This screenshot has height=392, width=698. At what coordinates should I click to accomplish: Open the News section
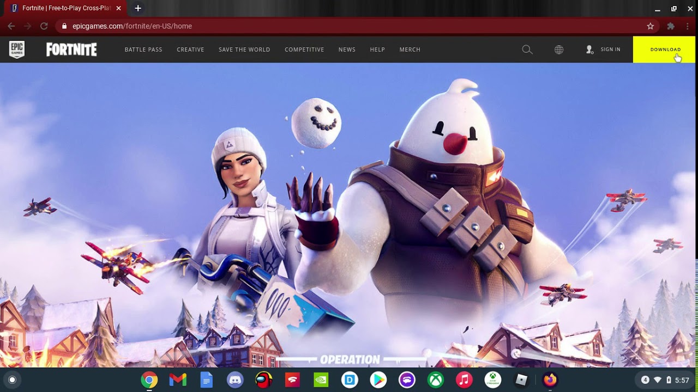tap(347, 50)
